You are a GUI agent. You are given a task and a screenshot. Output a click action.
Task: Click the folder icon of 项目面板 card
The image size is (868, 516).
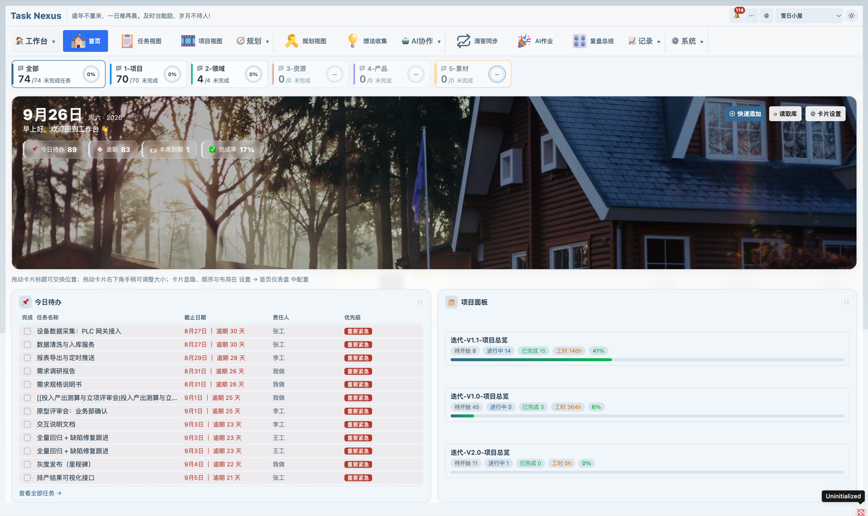click(451, 302)
